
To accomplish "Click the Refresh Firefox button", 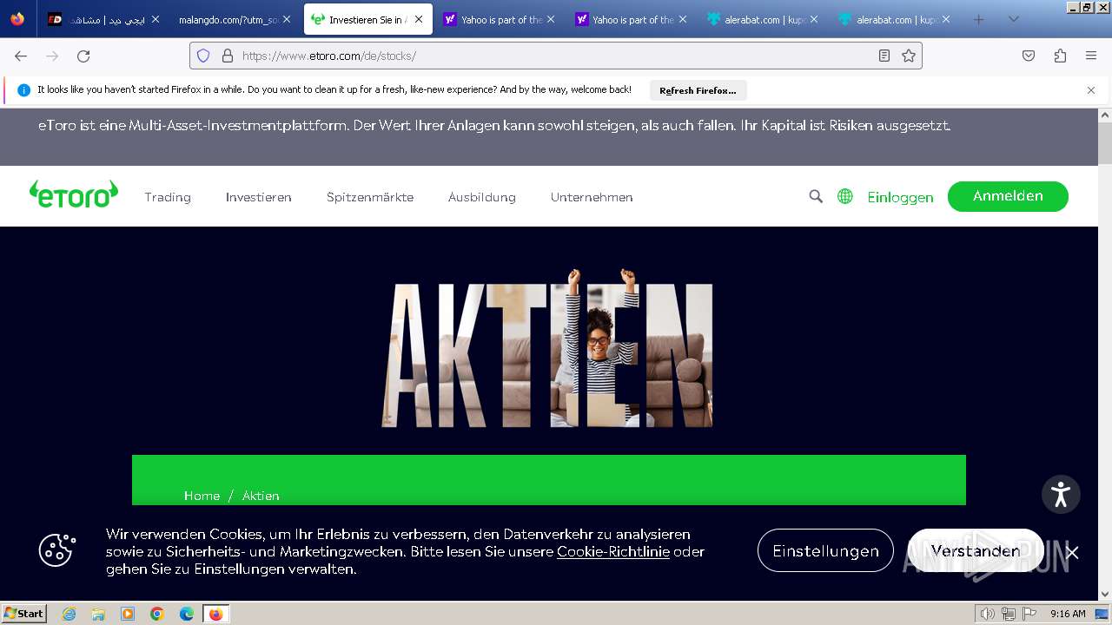I will coord(698,90).
